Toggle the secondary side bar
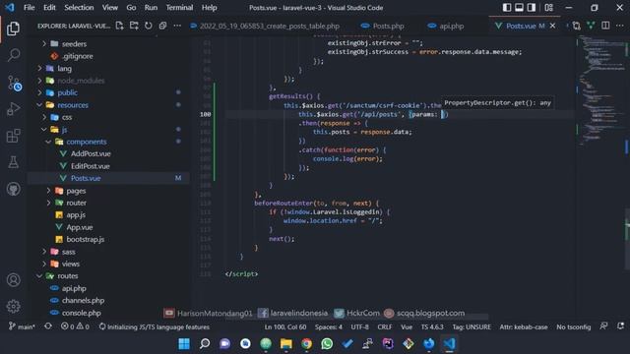The height and width of the screenshot is (354, 630). click(x=532, y=8)
